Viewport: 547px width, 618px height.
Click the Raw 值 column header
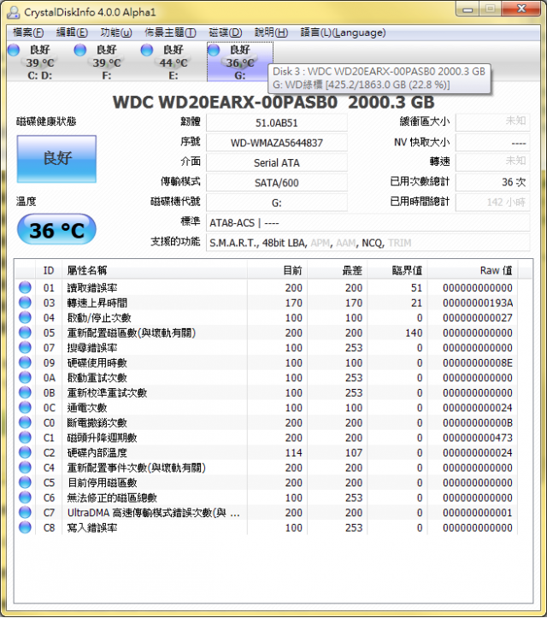click(x=473, y=270)
